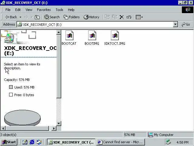Open the Edit menu
The height and width of the screenshot is (146, 194).
coord(18,10)
